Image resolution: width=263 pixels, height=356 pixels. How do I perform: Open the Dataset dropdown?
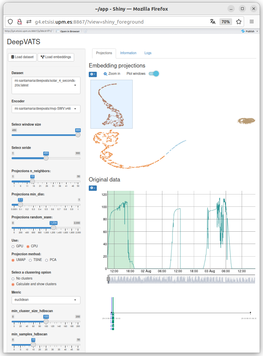click(x=46, y=85)
